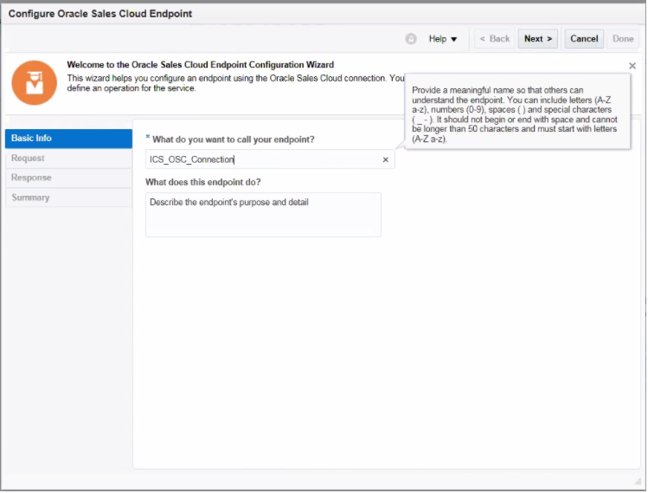Viewport: 648px width, 493px height.
Task: Click the dialog resize grip corner
Action: coord(637,482)
